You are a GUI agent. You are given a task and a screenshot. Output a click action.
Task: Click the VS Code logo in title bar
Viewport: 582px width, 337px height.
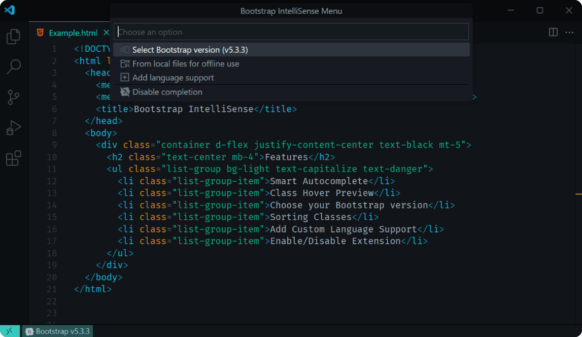[x=10, y=10]
